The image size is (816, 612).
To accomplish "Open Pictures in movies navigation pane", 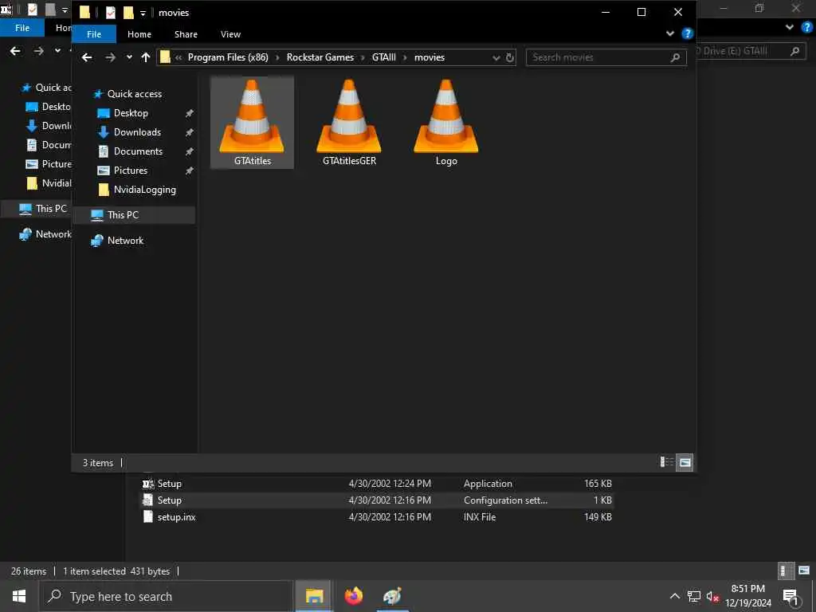I will point(130,171).
